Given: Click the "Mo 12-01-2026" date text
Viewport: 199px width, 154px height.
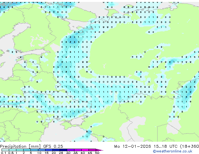Looking at the screenshot, I should point(133,146).
